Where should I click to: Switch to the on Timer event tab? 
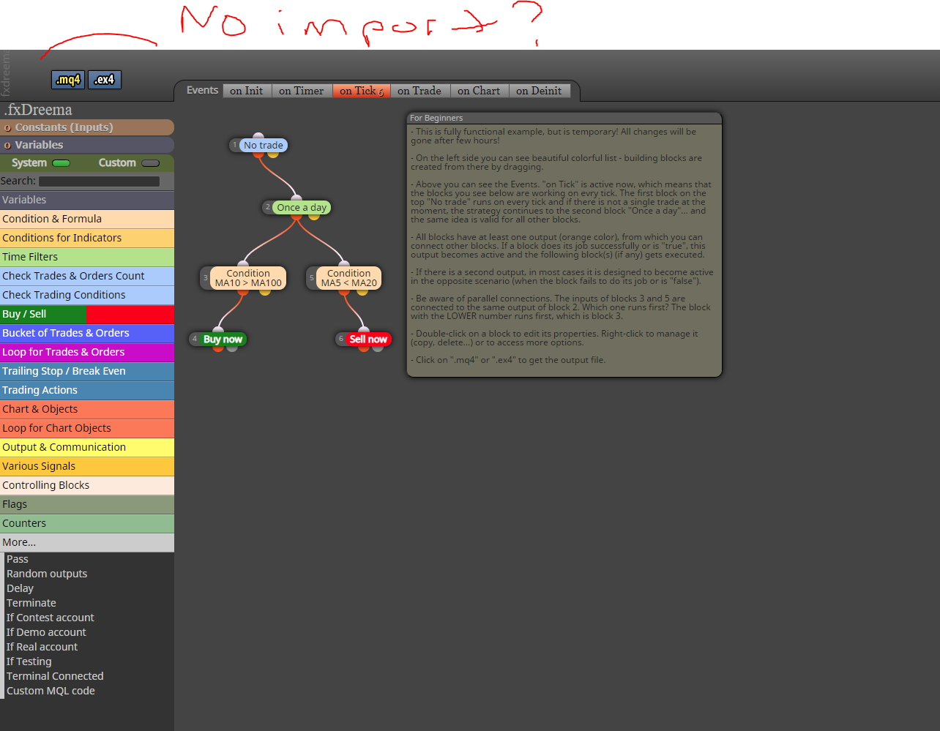pyautogui.click(x=302, y=91)
